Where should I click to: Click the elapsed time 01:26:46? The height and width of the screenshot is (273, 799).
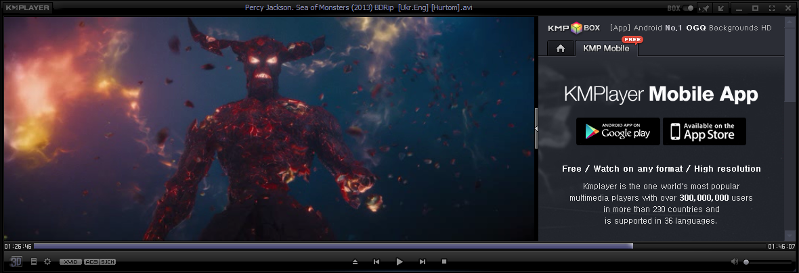[18, 247]
